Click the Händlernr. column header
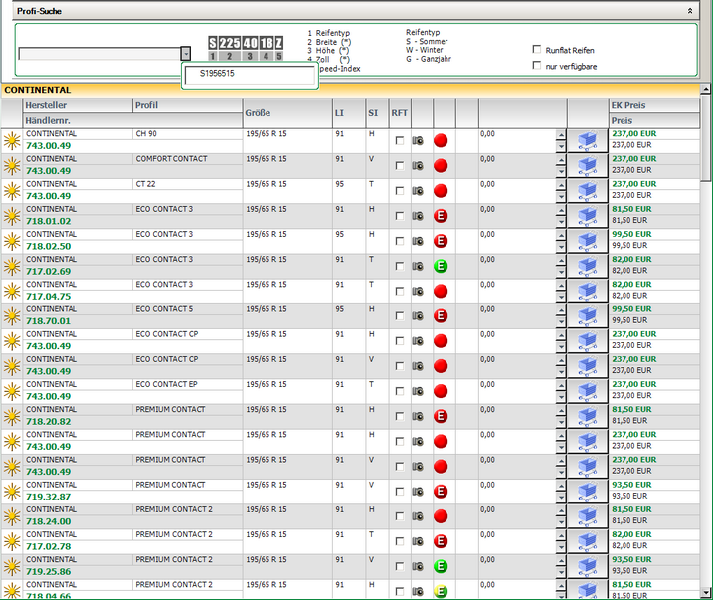Image resolution: width=713 pixels, height=600 pixels. (133, 121)
